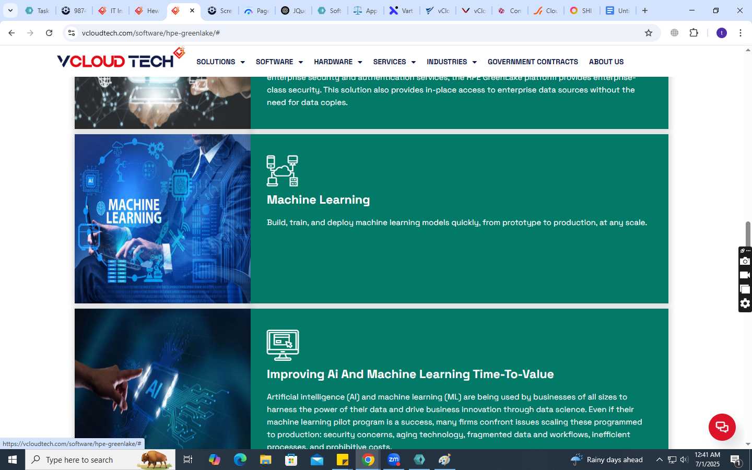Close the active HPE GreenLake tab
This screenshot has width=752, height=470.
(x=192, y=10)
